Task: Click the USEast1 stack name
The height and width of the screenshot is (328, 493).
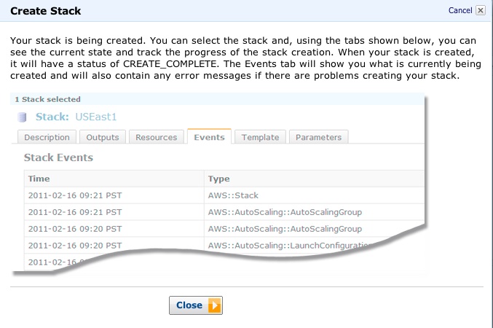Action: pos(96,117)
